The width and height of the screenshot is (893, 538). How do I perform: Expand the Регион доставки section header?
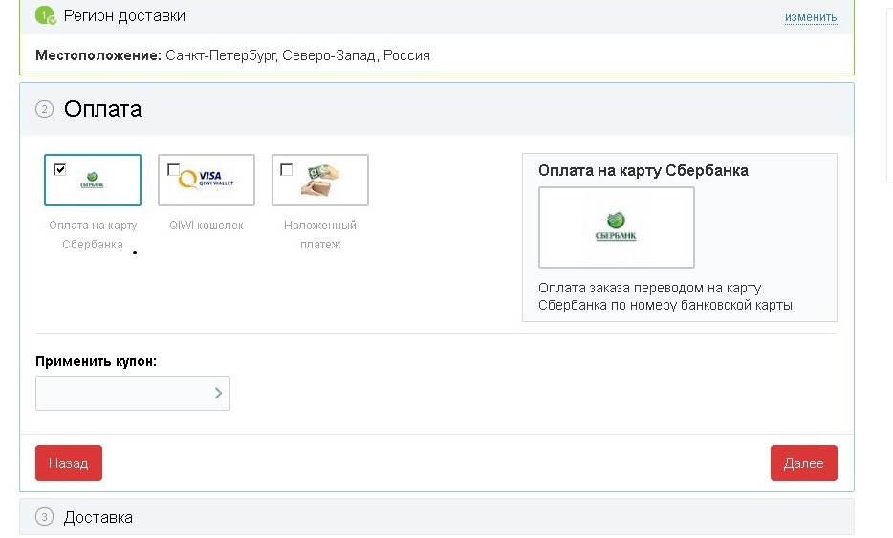coord(125,16)
